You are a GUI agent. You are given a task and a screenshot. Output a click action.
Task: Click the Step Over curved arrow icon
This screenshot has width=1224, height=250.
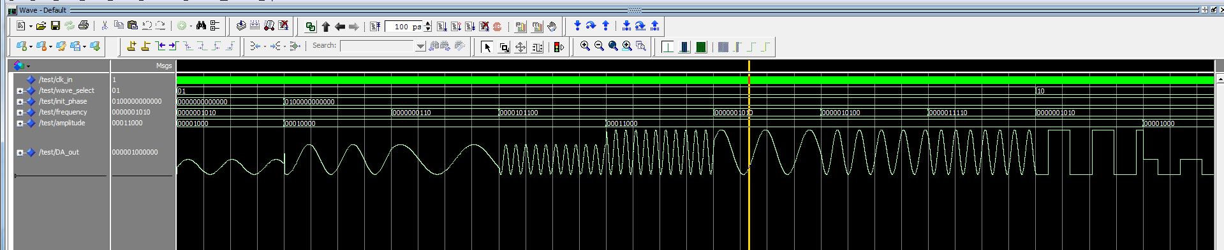tap(591, 25)
